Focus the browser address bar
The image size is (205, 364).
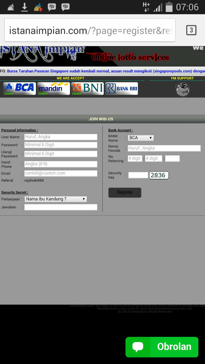(90, 31)
